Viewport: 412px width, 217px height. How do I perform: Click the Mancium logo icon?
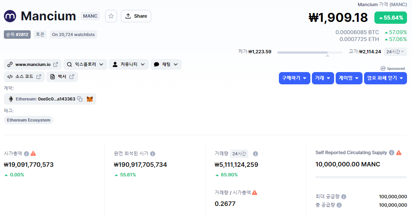(x=10, y=16)
